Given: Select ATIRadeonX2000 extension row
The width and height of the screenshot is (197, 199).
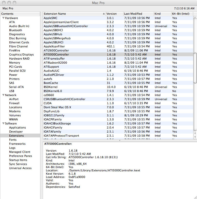Looking at the screenshot, I should [118, 63].
